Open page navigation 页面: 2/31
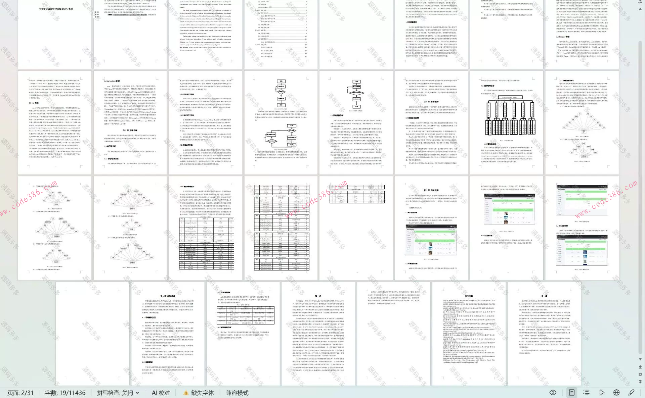This screenshot has height=398, width=645. (x=20, y=393)
